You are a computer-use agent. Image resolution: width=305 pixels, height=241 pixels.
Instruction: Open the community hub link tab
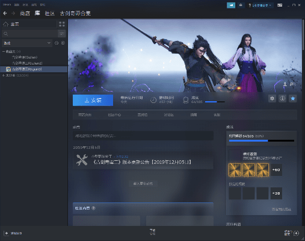click(114, 115)
